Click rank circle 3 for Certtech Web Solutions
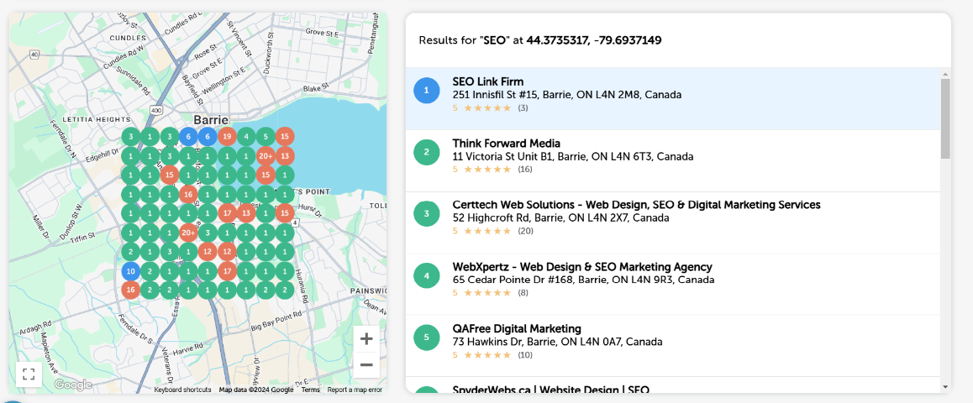This screenshot has height=403, width=973. click(426, 214)
